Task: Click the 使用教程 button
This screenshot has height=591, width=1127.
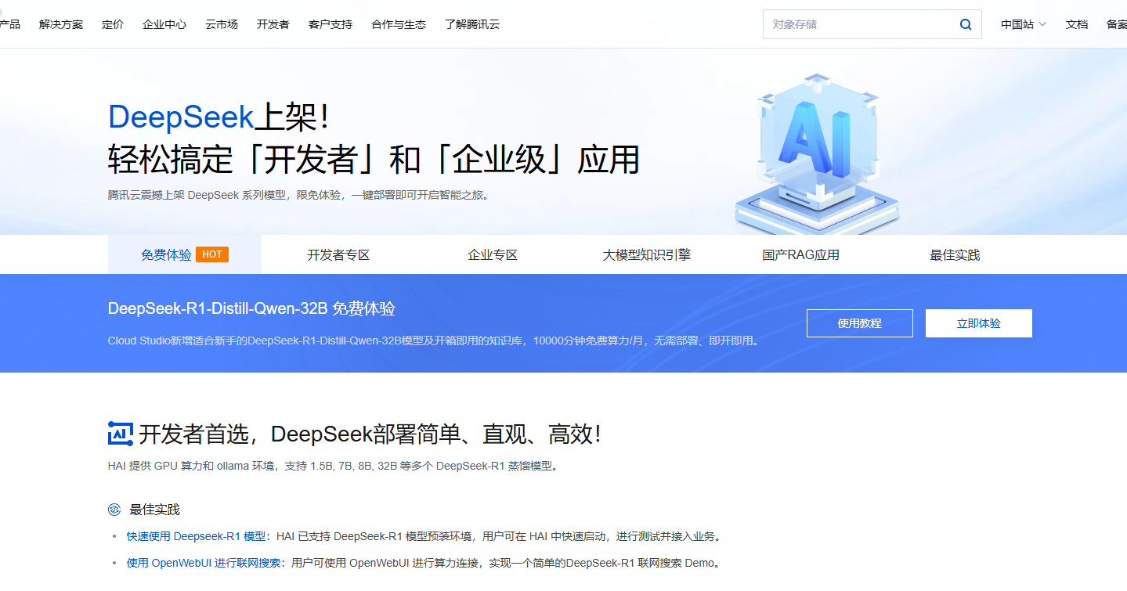Action: point(860,323)
